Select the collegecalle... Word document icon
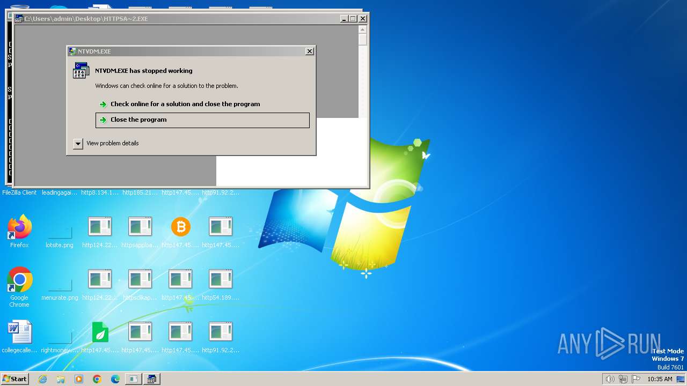 20,337
